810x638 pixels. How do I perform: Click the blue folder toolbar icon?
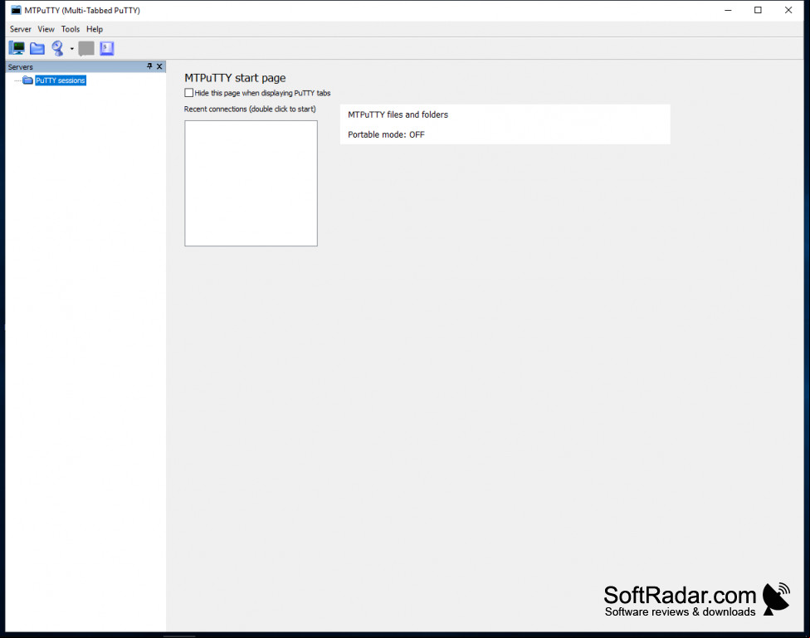37,49
